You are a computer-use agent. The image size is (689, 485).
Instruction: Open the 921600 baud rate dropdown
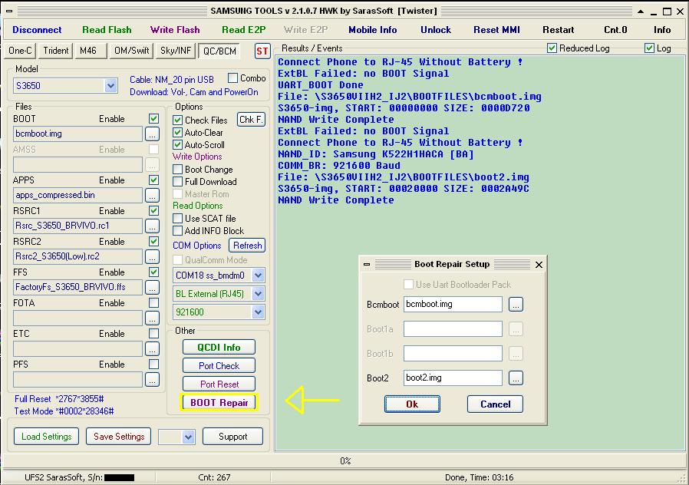coord(259,312)
